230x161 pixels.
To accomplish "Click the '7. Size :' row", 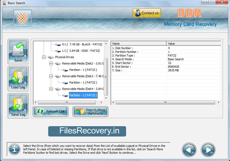I will [x=166, y=70].
